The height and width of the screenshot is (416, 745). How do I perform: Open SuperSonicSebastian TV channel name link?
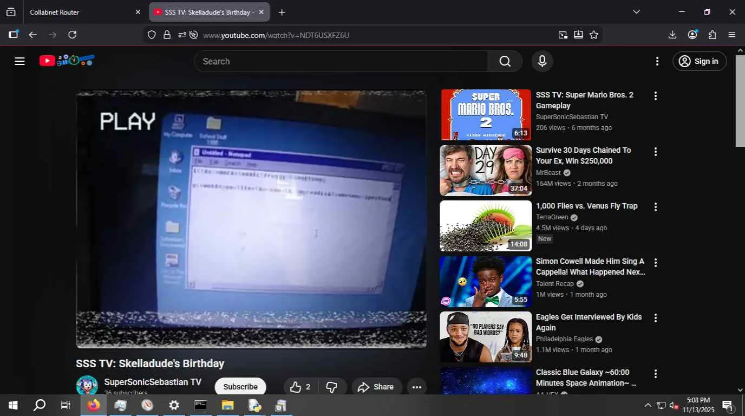click(153, 382)
